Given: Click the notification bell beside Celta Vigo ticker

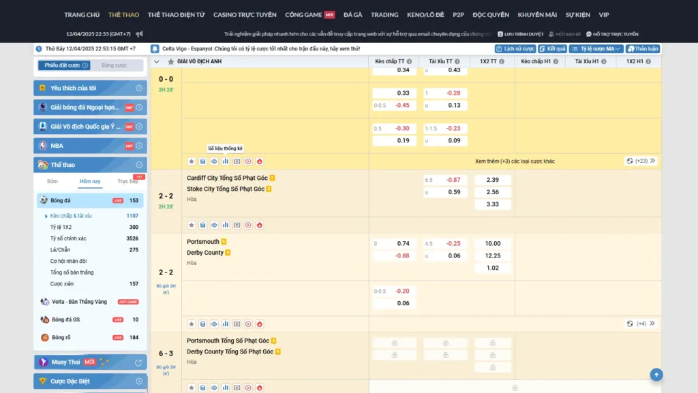Looking at the screenshot, I should tap(155, 49).
